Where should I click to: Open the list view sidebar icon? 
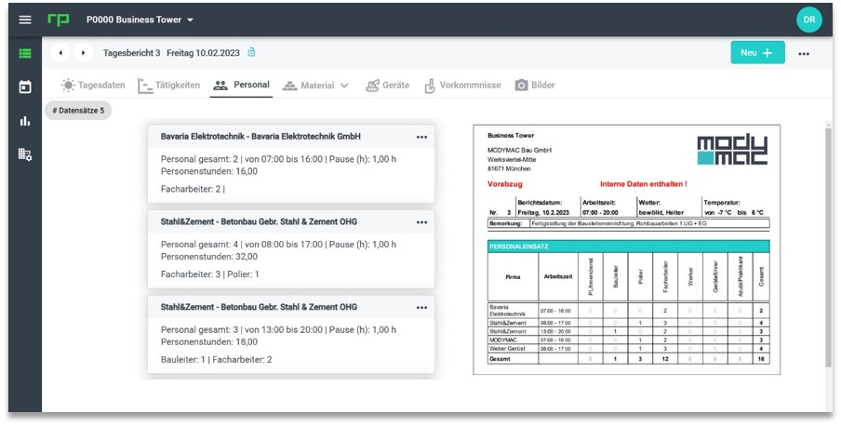[25, 54]
